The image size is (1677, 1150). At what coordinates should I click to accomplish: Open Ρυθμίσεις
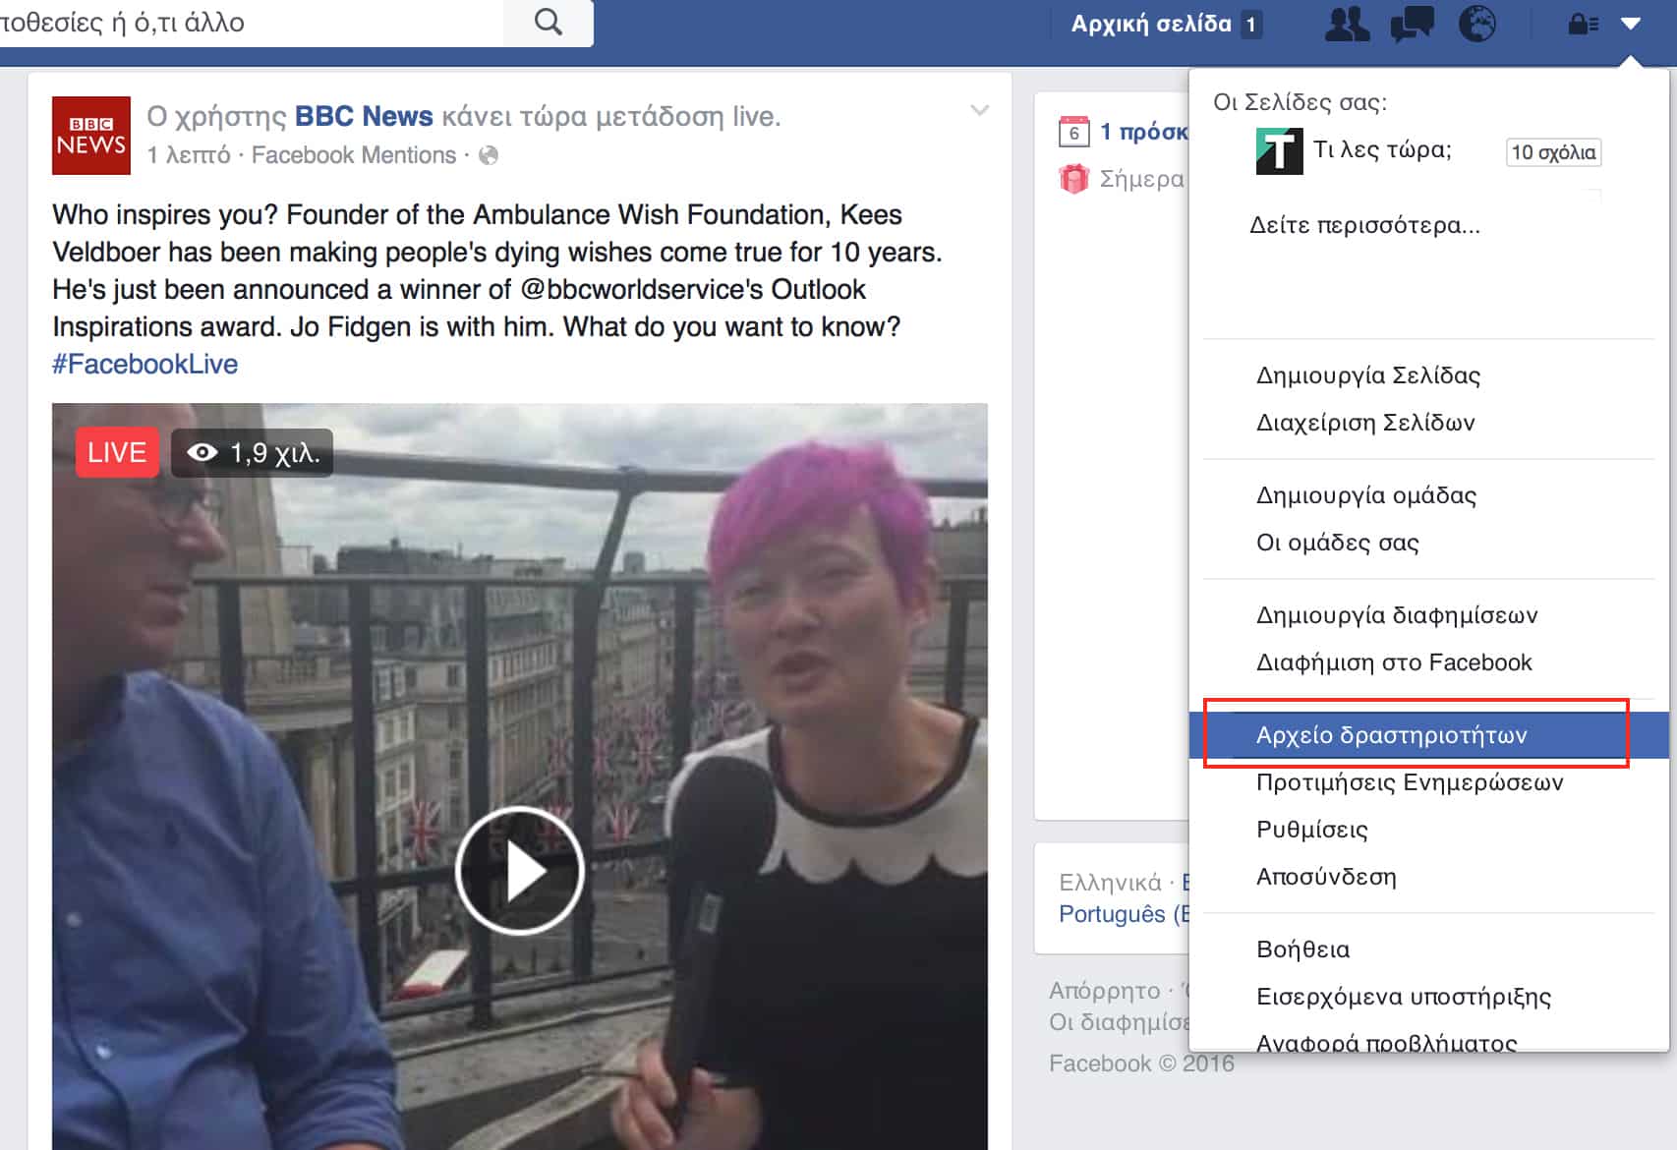pos(1312,830)
